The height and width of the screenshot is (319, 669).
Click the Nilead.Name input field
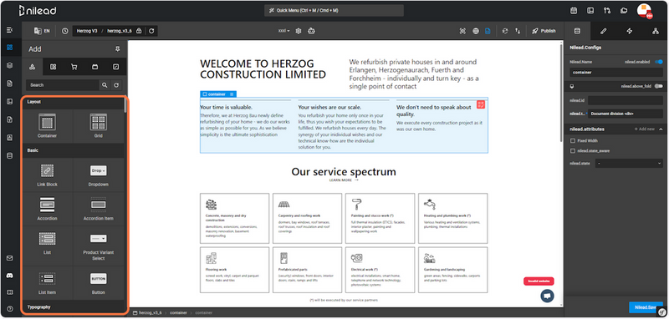(x=616, y=73)
